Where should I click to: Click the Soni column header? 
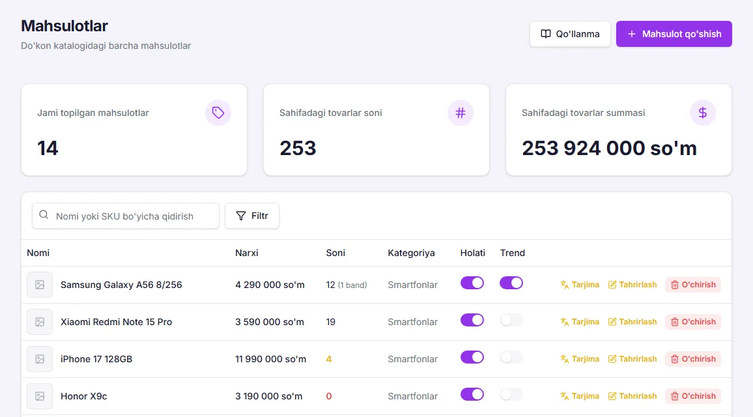335,253
